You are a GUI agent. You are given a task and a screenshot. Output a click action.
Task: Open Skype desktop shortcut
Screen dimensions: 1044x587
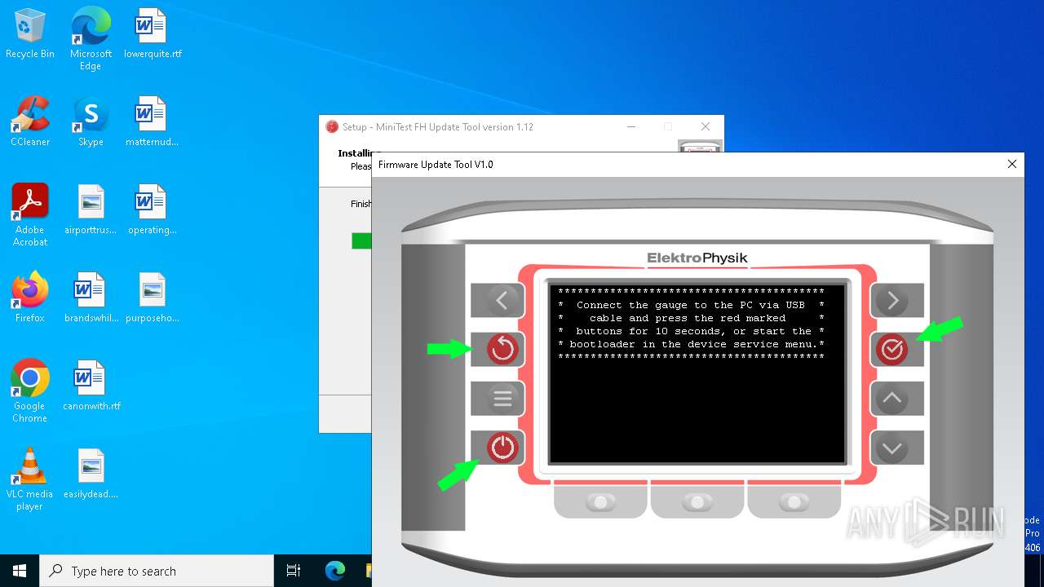[x=91, y=121]
